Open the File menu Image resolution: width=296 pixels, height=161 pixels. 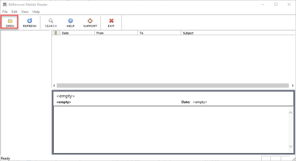(5, 12)
